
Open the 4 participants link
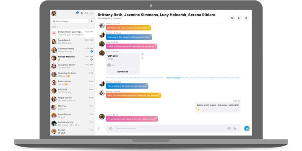tap(104, 18)
